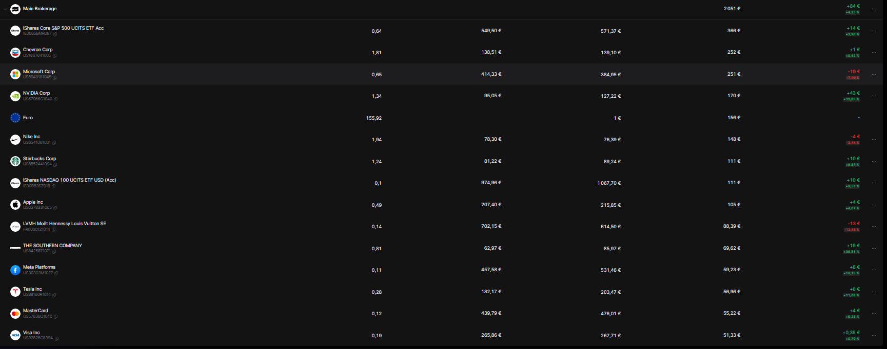The height and width of the screenshot is (349, 887).
Task: Open more options for Visa Inc
Action: click(874, 335)
